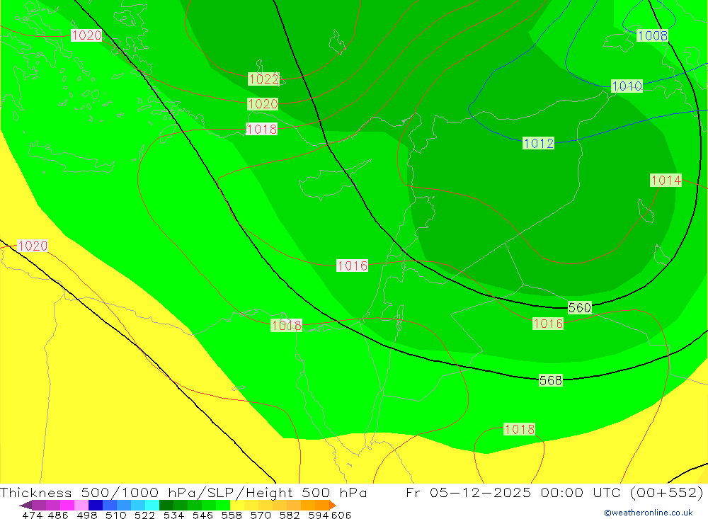Pick the bright magenta legend swatch left of 498

pyautogui.click(x=67, y=505)
